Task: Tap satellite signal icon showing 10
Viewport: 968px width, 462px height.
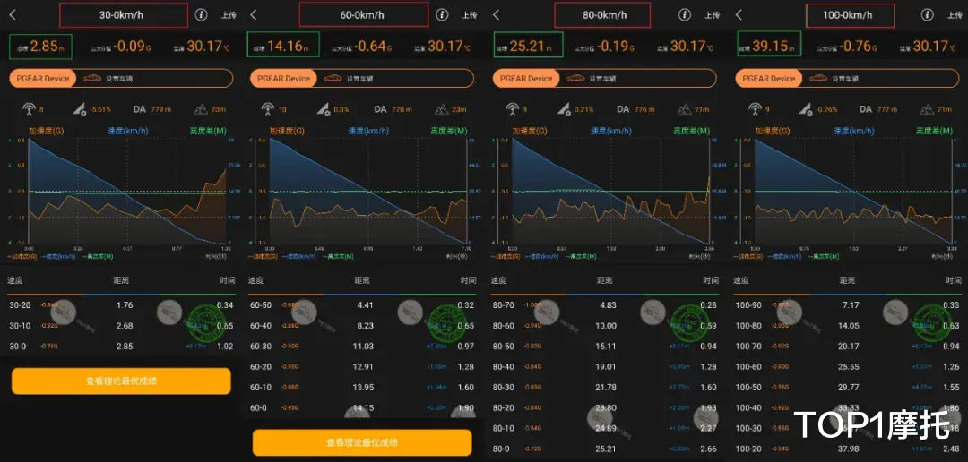Action: [x=267, y=109]
